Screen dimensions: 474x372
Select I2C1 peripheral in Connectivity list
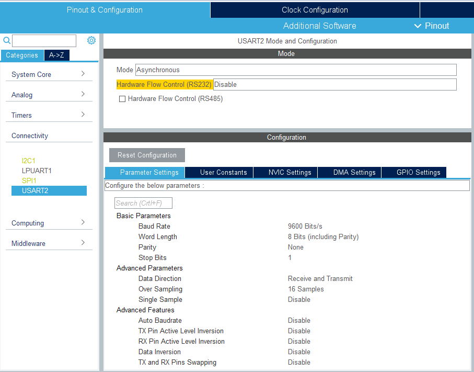(x=28, y=161)
